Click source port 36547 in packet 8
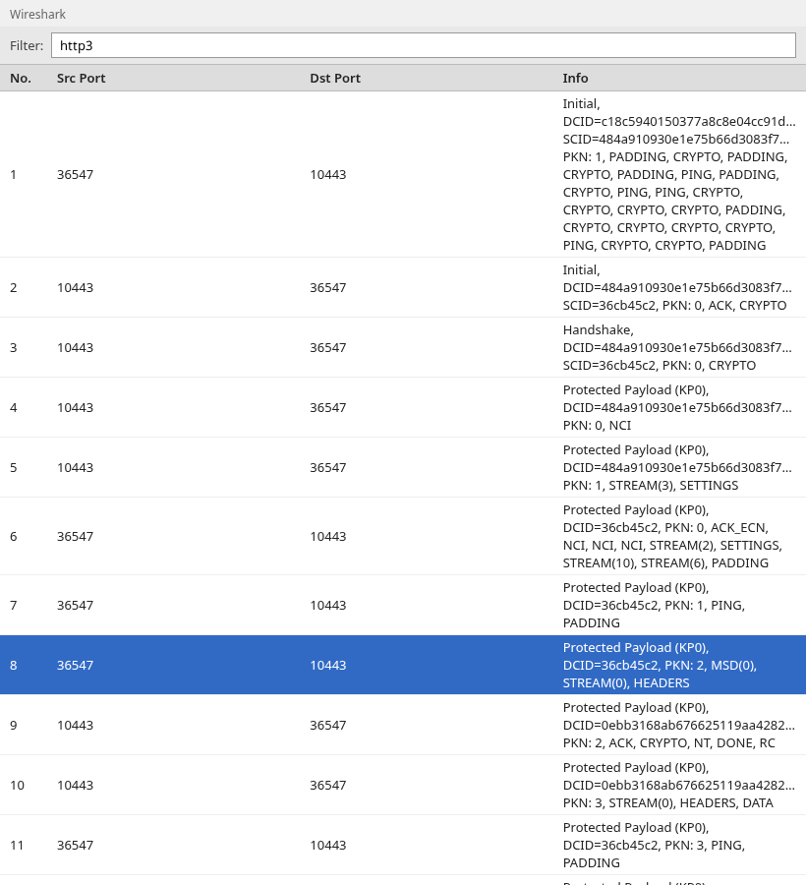The image size is (806, 885). tap(75, 665)
